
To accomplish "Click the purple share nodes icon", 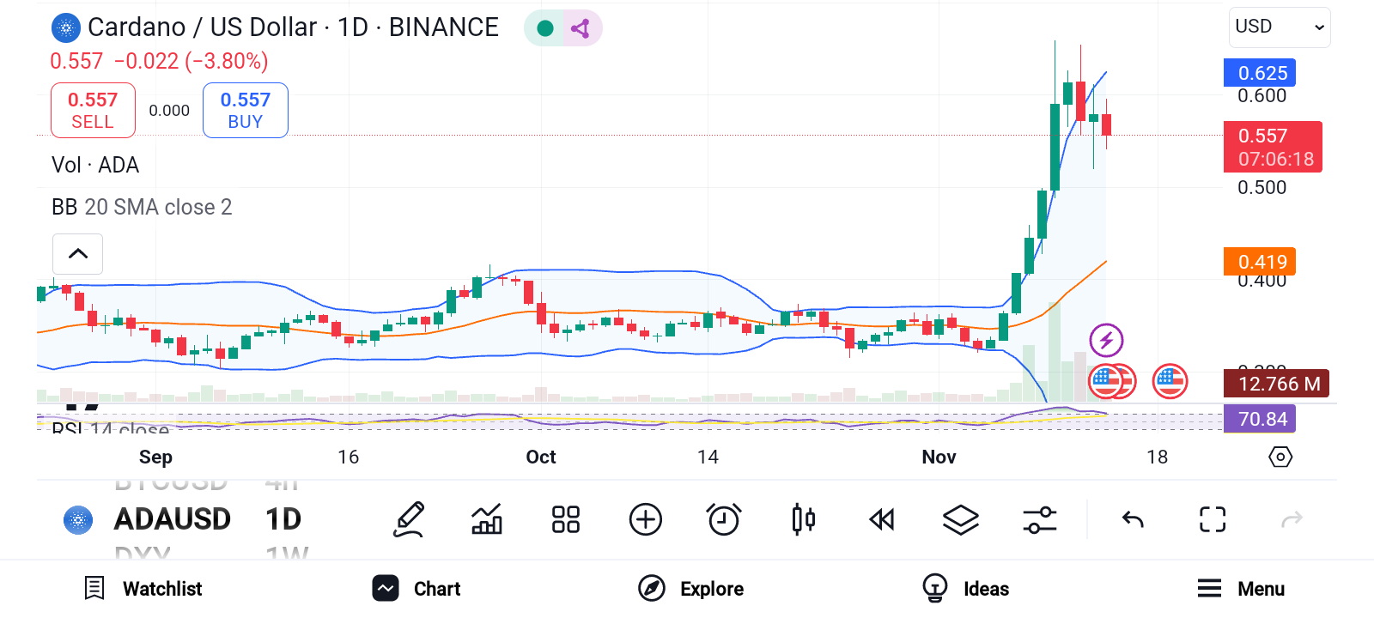I will coord(581,28).
